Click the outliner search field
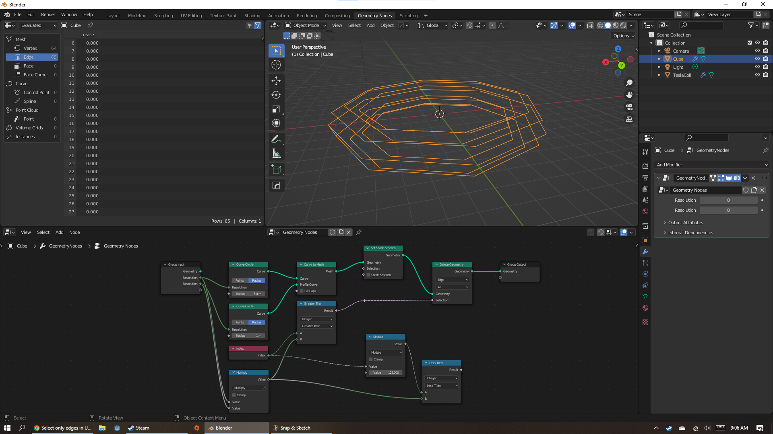Viewport: 773px width, 434px height. 701,25
